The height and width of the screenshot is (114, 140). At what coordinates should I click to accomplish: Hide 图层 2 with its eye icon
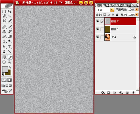(97, 21)
